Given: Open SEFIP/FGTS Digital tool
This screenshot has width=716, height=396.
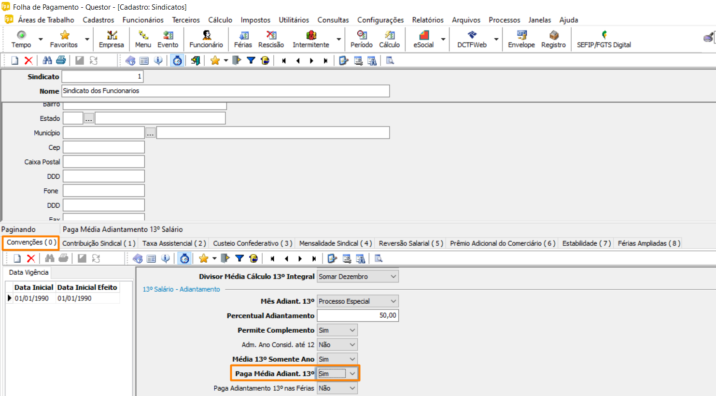Looking at the screenshot, I should tap(604, 39).
